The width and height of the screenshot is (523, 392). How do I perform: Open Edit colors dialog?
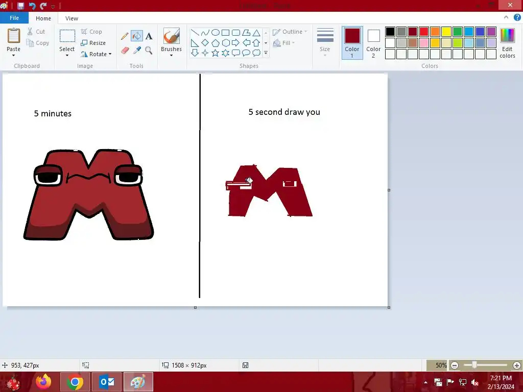(x=507, y=43)
